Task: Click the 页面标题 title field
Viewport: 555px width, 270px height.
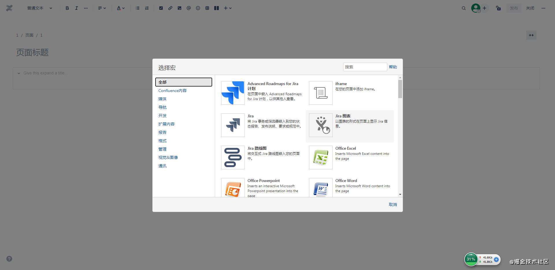Action: (x=32, y=52)
